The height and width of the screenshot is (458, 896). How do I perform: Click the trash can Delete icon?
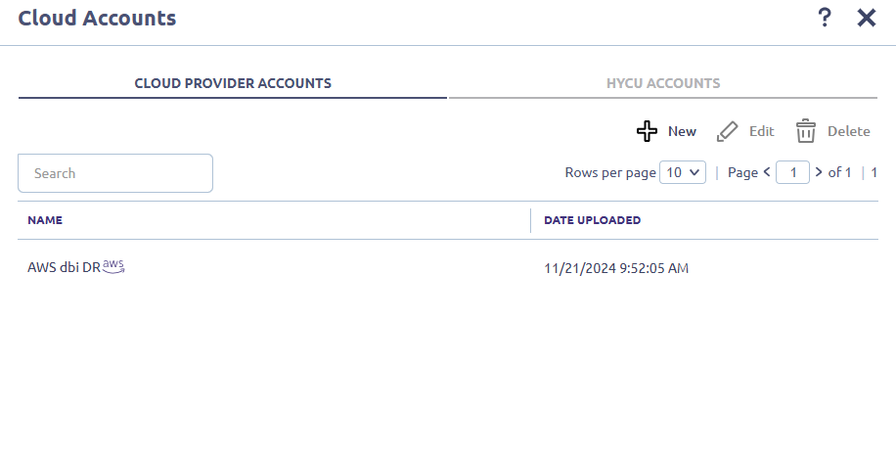806,131
